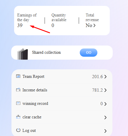Image resolution: width=128 pixels, height=136 pixels.
Task: Open the winning record menu entry
Action: [x=62, y=103]
